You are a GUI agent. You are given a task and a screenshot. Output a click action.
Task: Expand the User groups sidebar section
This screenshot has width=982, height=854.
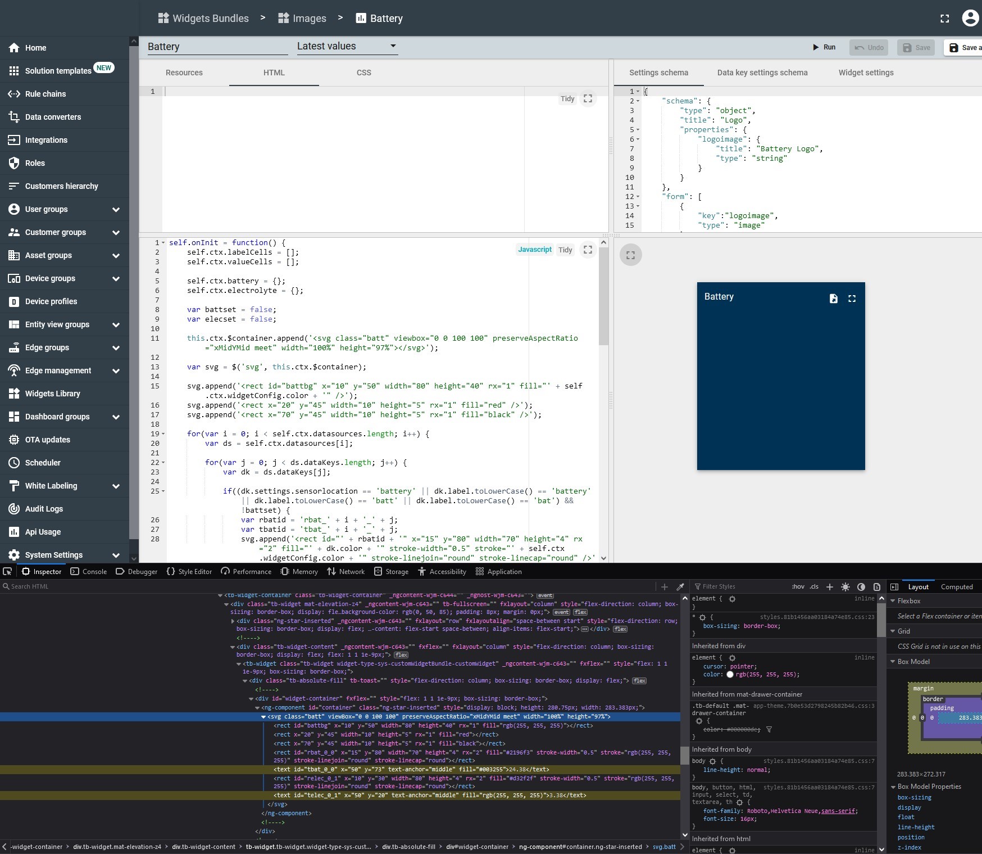(x=116, y=209)
